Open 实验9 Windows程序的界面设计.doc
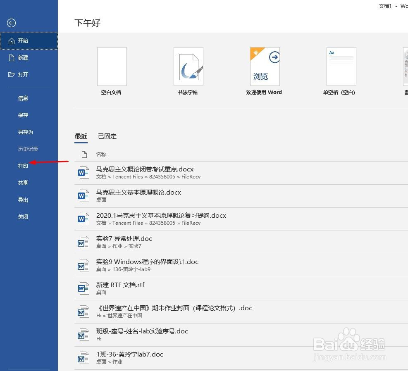 [x=241, y=266]
